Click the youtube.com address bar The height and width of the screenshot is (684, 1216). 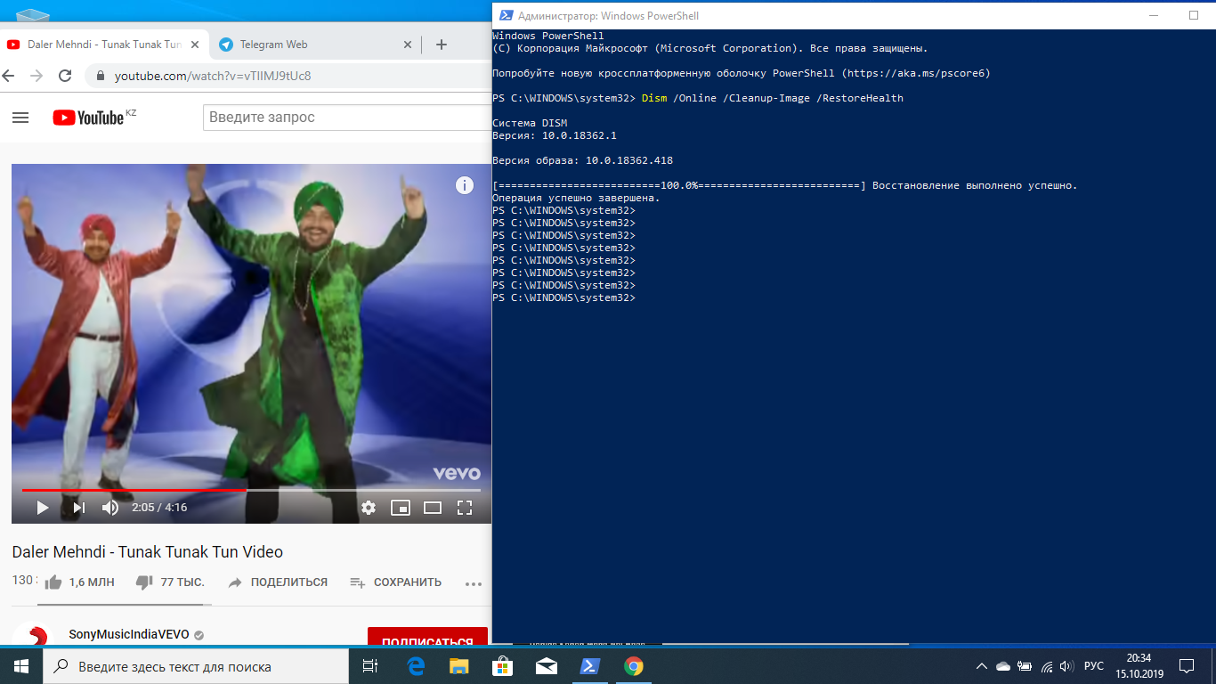click(x=289, y=76)
